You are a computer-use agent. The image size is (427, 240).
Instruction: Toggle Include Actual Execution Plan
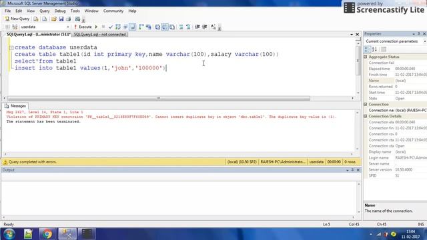141,27
